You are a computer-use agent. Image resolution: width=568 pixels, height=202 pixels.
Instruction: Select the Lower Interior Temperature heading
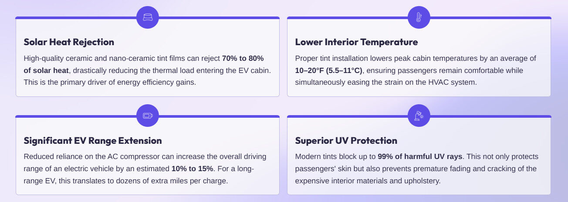(356, 42)
